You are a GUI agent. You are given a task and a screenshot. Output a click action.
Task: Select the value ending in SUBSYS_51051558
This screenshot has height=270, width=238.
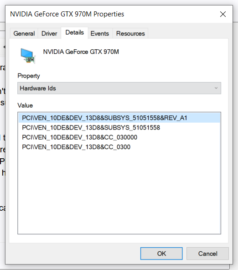(x=119, y=128)
